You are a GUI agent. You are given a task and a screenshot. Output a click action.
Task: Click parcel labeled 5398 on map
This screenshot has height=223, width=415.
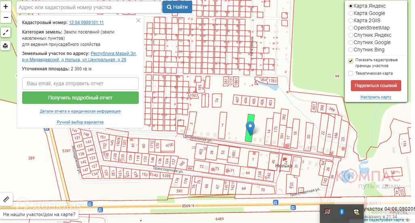tap(167, 176)
